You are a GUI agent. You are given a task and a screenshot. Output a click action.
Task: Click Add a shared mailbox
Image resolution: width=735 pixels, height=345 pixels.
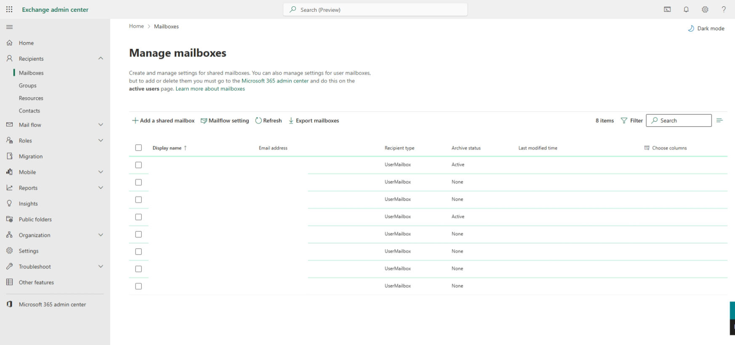(163, 120)
